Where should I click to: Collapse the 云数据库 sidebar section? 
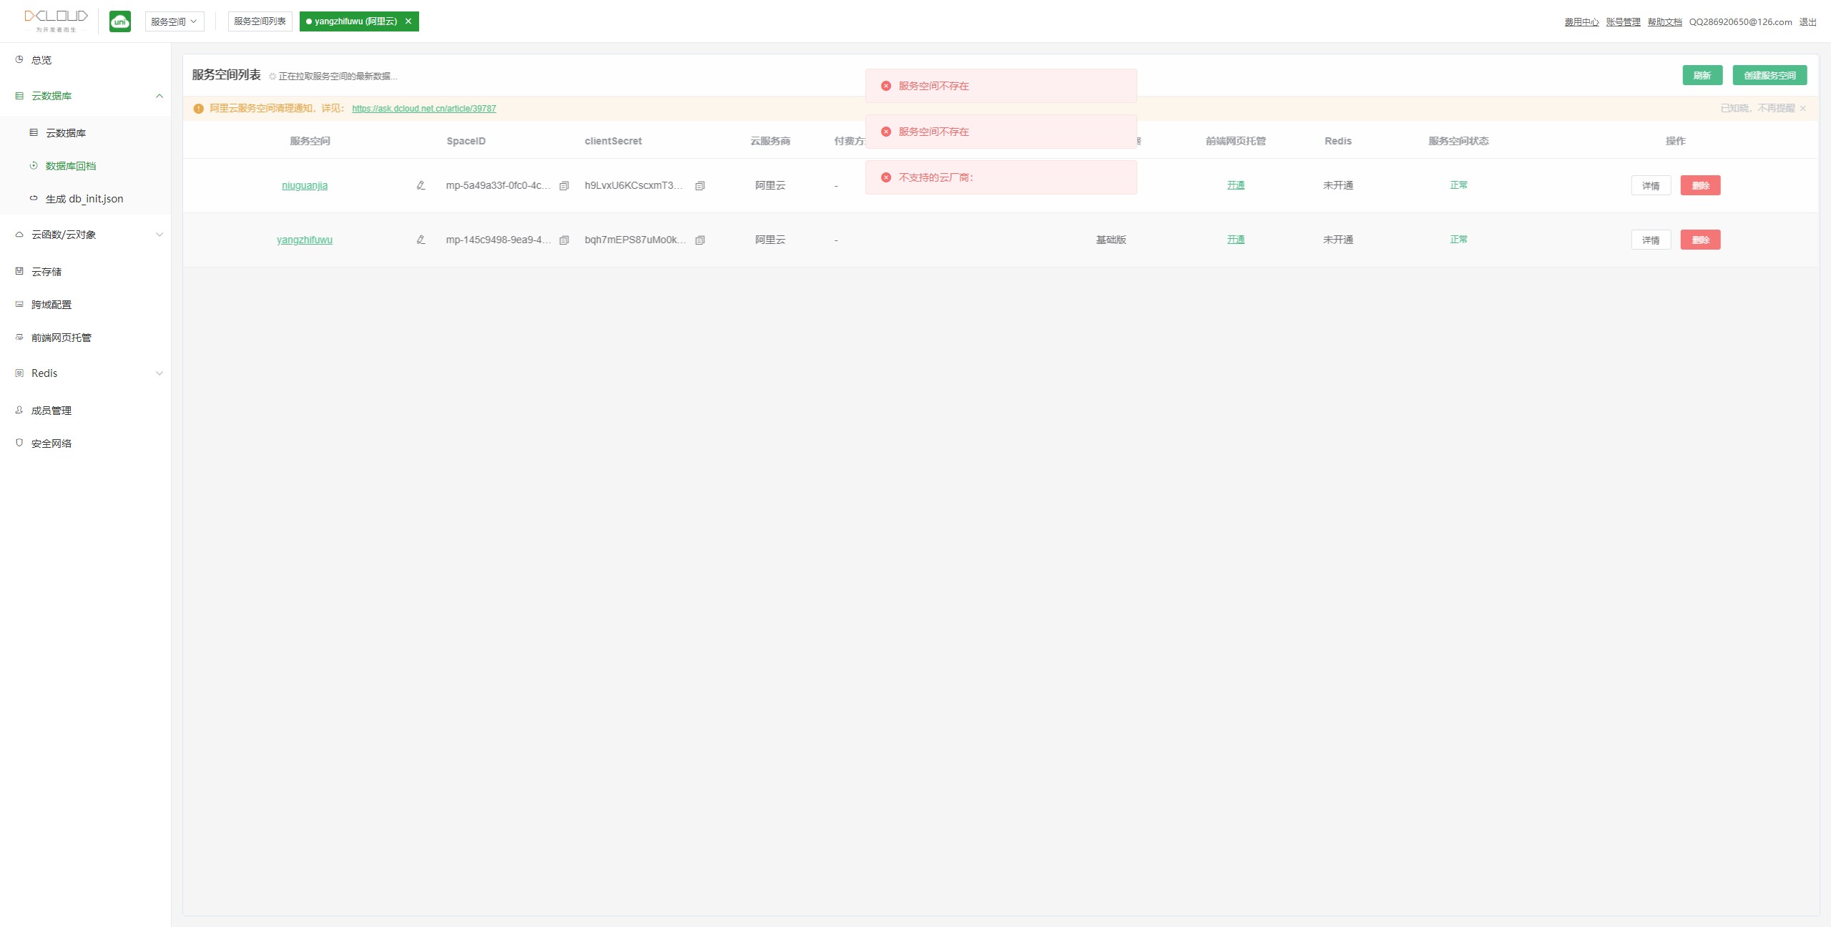(x=159, y=96)
